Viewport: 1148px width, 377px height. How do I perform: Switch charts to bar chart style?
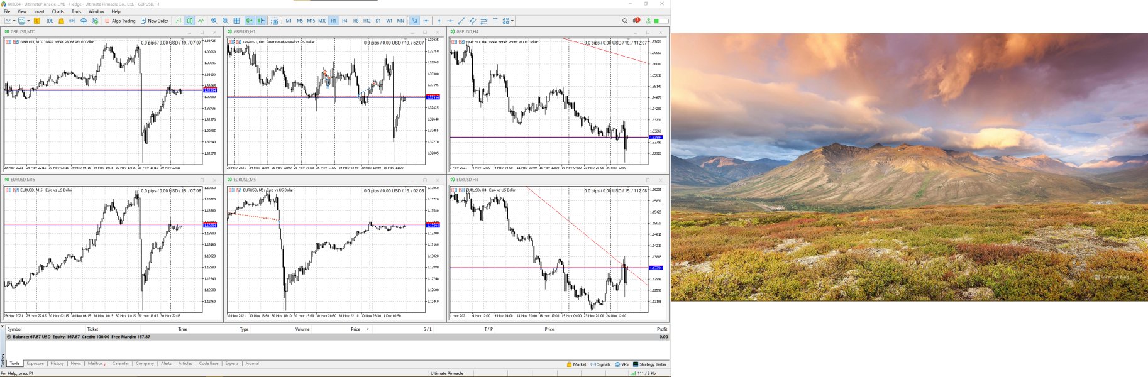coord(179,21)
